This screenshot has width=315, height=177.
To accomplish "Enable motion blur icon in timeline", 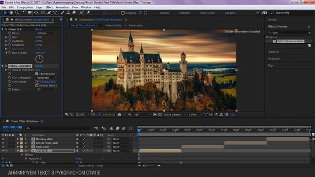I will point(124,128).
